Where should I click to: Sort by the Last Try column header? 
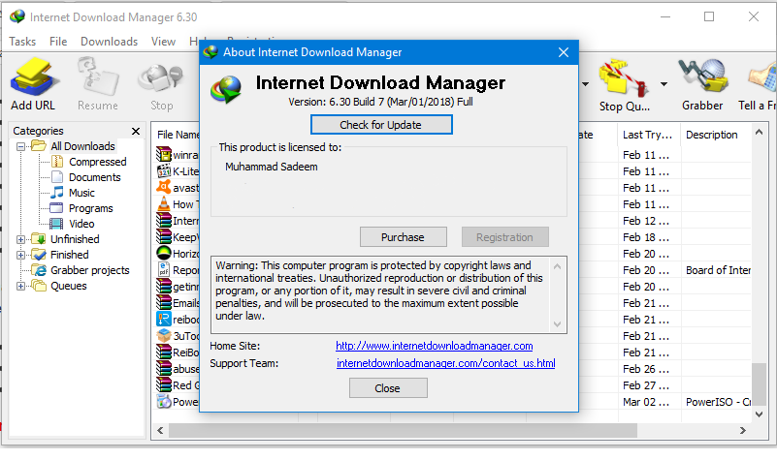[648, 135]
